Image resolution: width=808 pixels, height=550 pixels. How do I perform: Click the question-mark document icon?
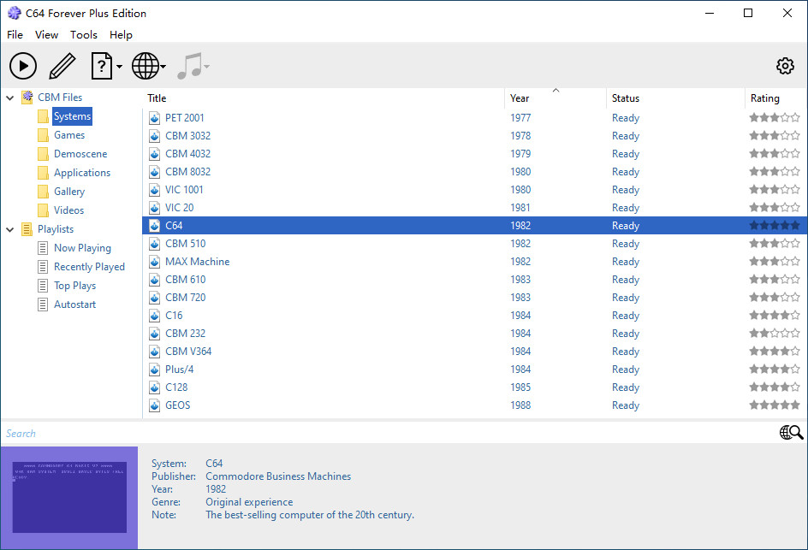click(102, 66)
